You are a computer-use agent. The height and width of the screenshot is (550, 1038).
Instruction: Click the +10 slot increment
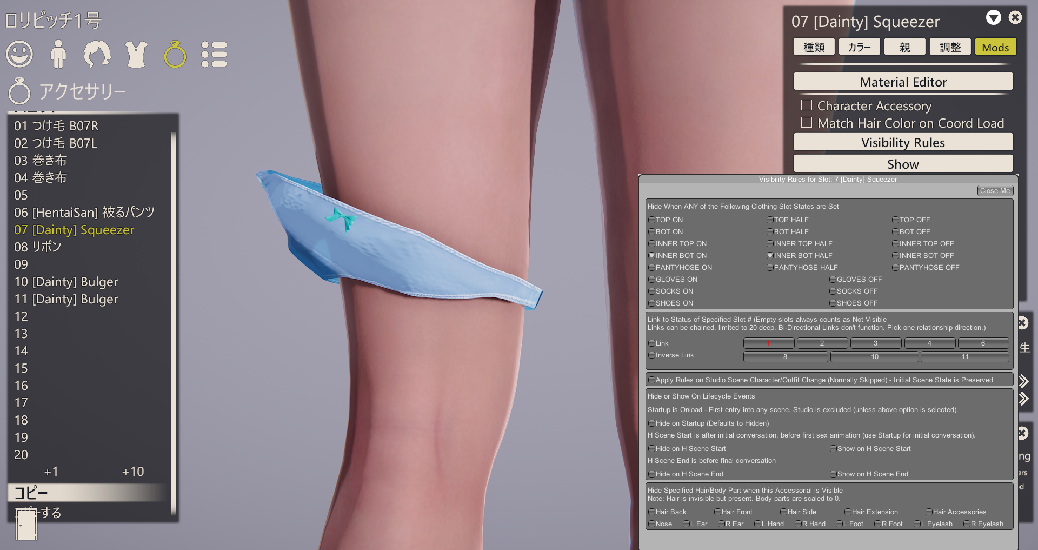click(x=133, y=472)
